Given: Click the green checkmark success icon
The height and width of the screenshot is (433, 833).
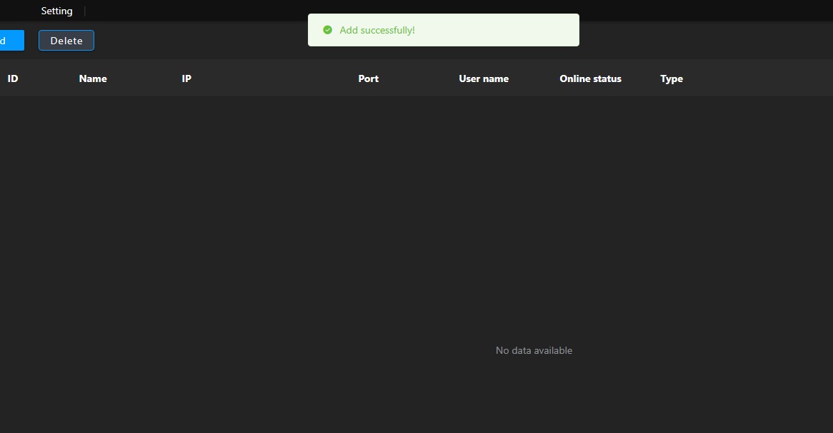Looking at the screenshot, I should pyautogui.click(x=327, y=30).
